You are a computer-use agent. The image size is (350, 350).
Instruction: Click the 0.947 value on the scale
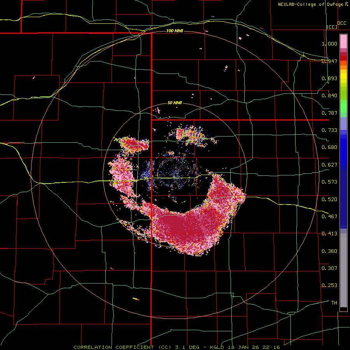tap(329, 61)
